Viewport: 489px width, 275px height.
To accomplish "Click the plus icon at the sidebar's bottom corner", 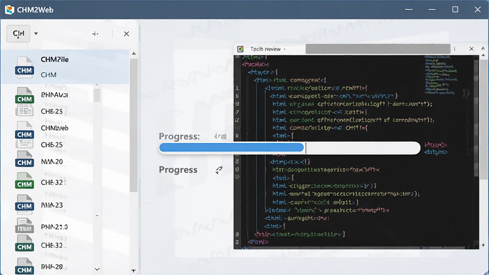I will (x=134, y=270).
